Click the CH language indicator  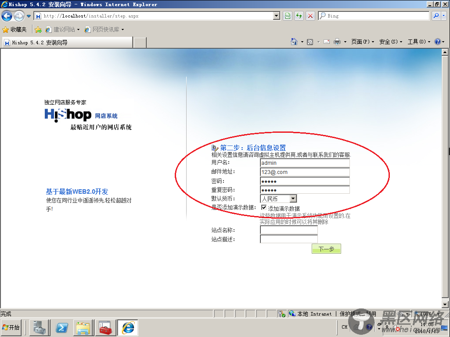coord(344,327)
